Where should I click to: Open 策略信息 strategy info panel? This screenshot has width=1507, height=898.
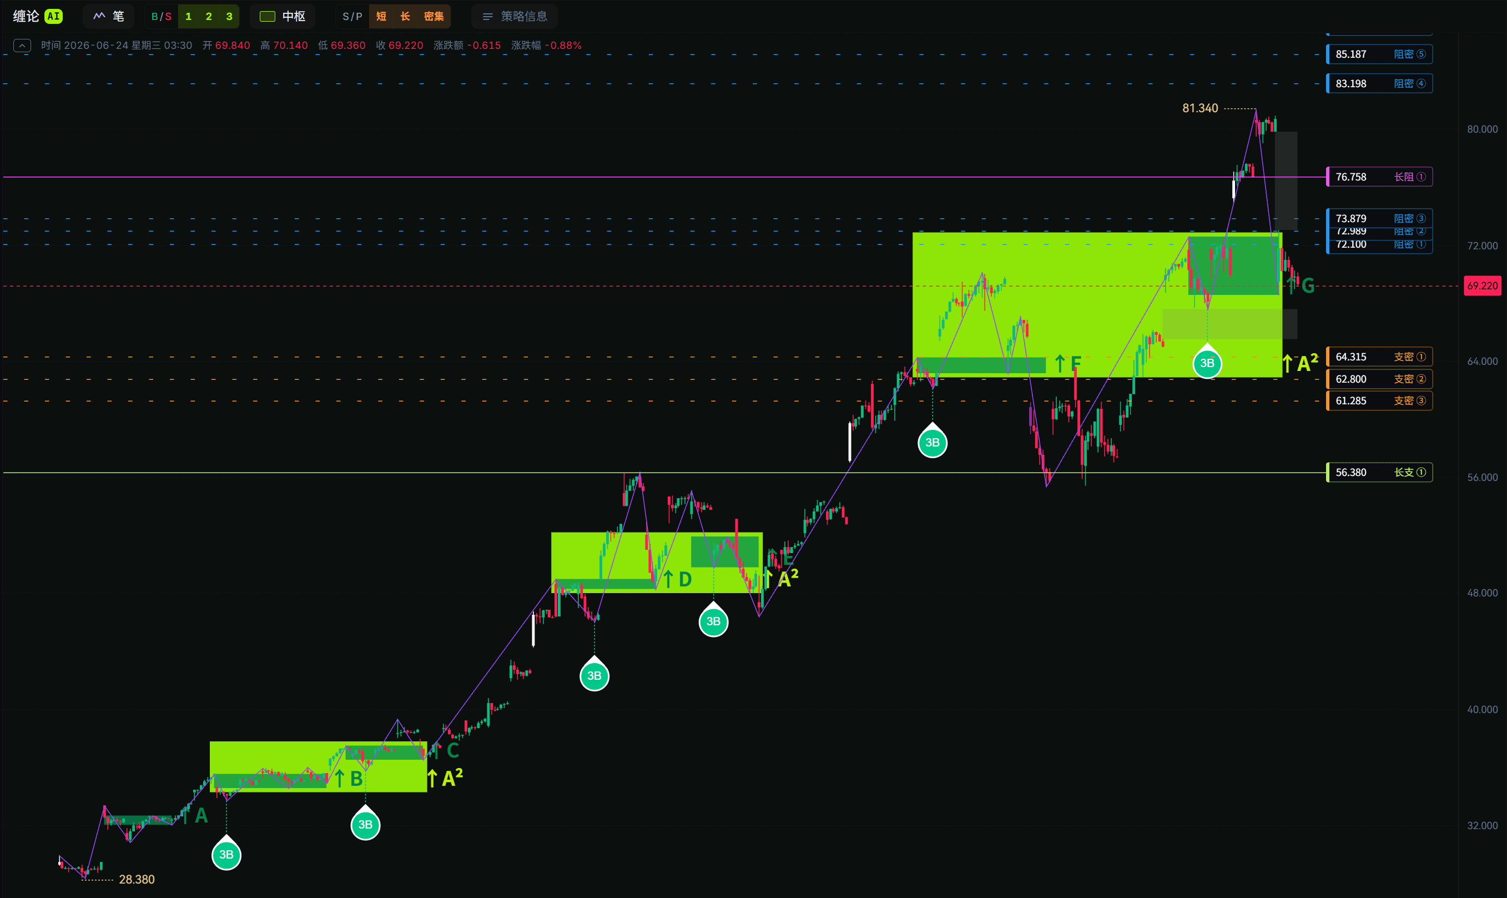coord(515,16)
